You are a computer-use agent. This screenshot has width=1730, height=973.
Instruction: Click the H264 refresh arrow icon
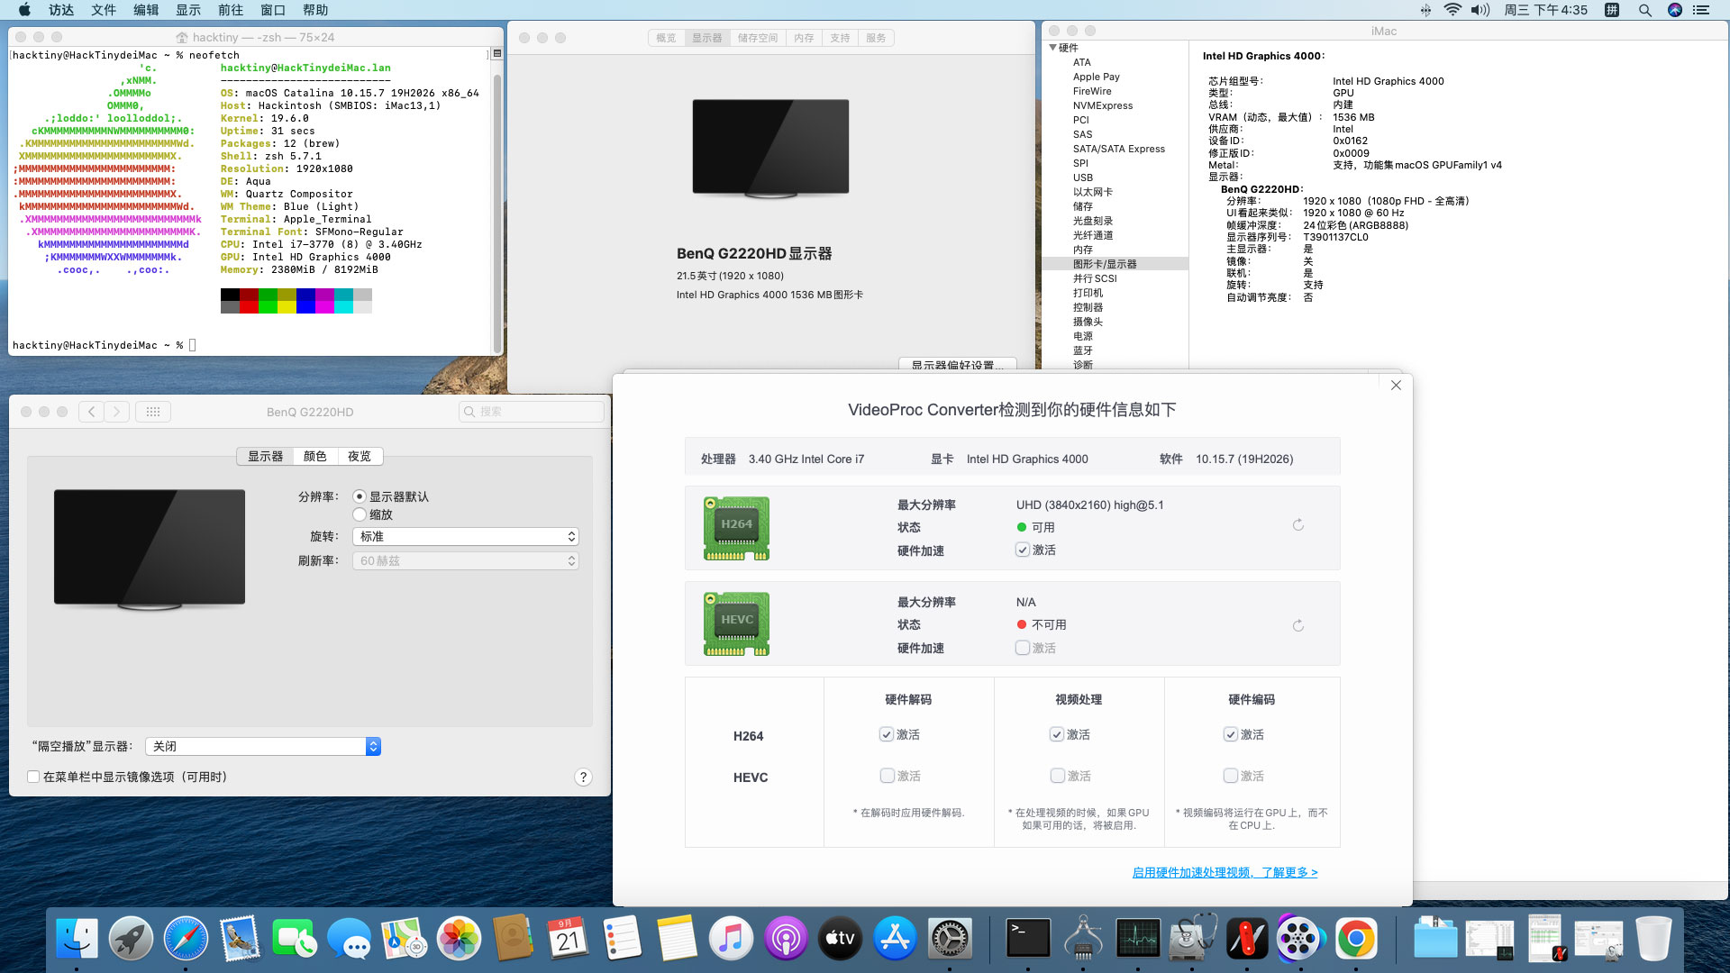point(1297,525)
